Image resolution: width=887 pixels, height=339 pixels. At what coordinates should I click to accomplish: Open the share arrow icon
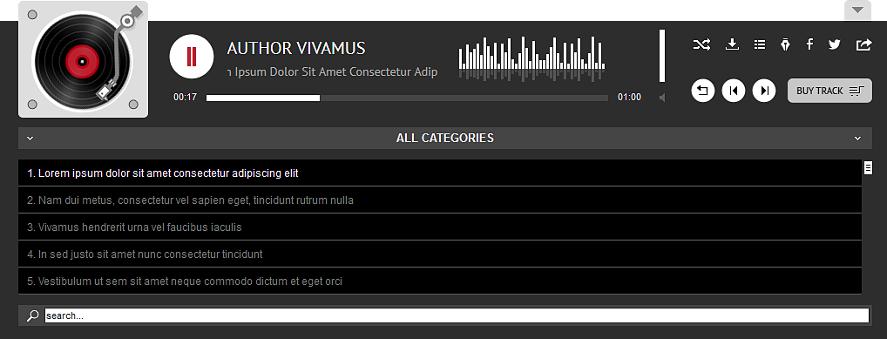pyautogui.click(x=863, y=44)
